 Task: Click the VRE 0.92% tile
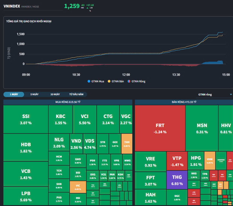click(x=151, y=162)
